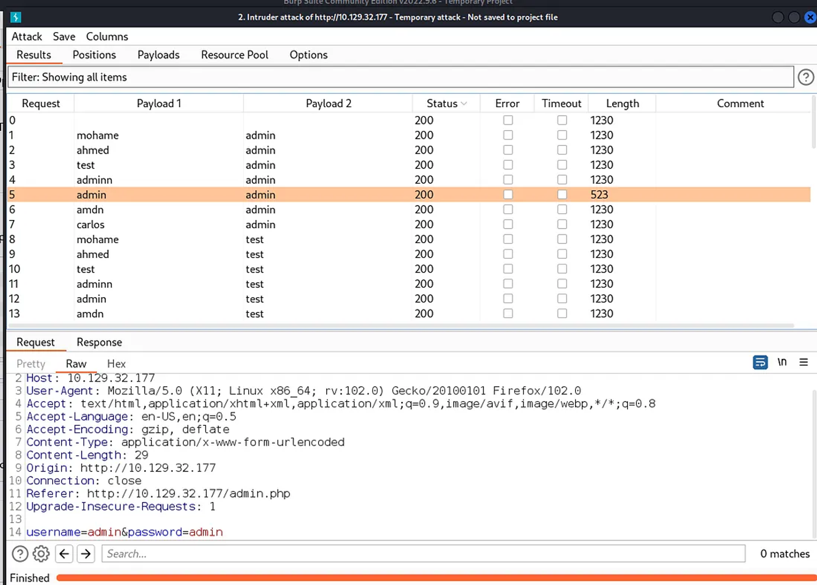Open the Columns menu
Screen dimensions: 817x585
[107, 37]
